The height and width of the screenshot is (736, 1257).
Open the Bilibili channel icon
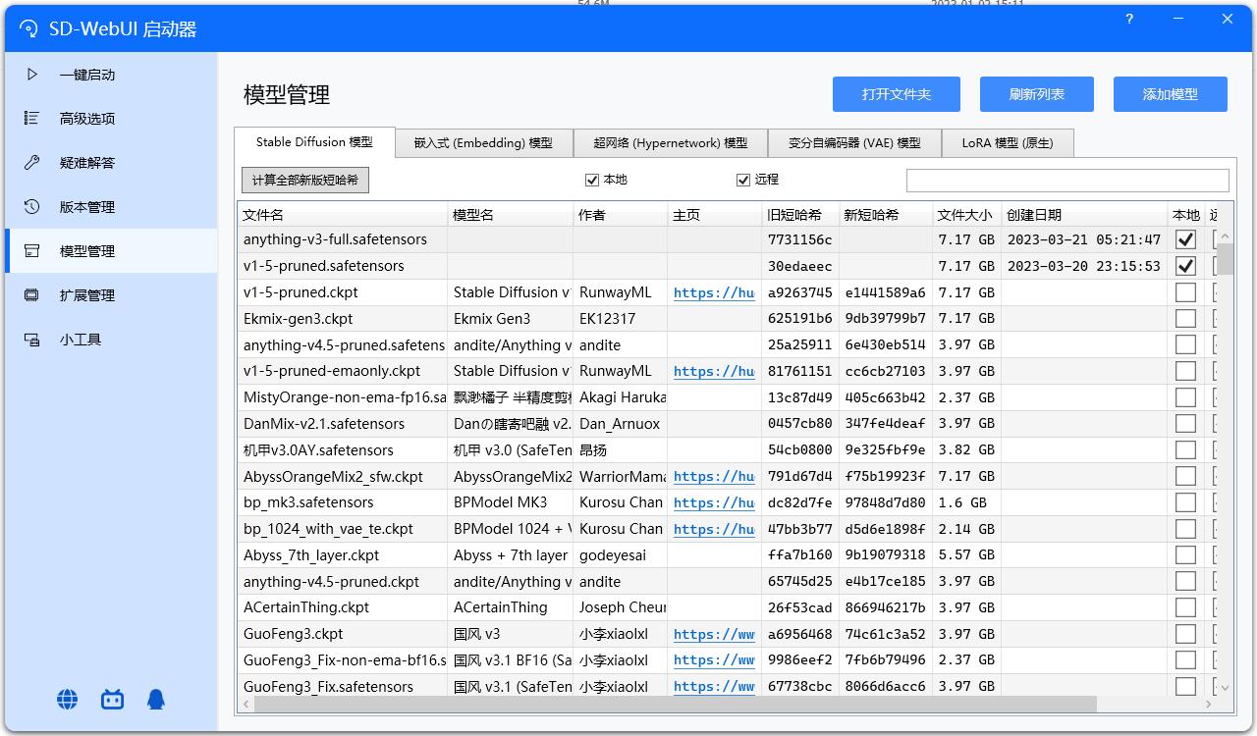pyautogui.click(x=112, y=700)
